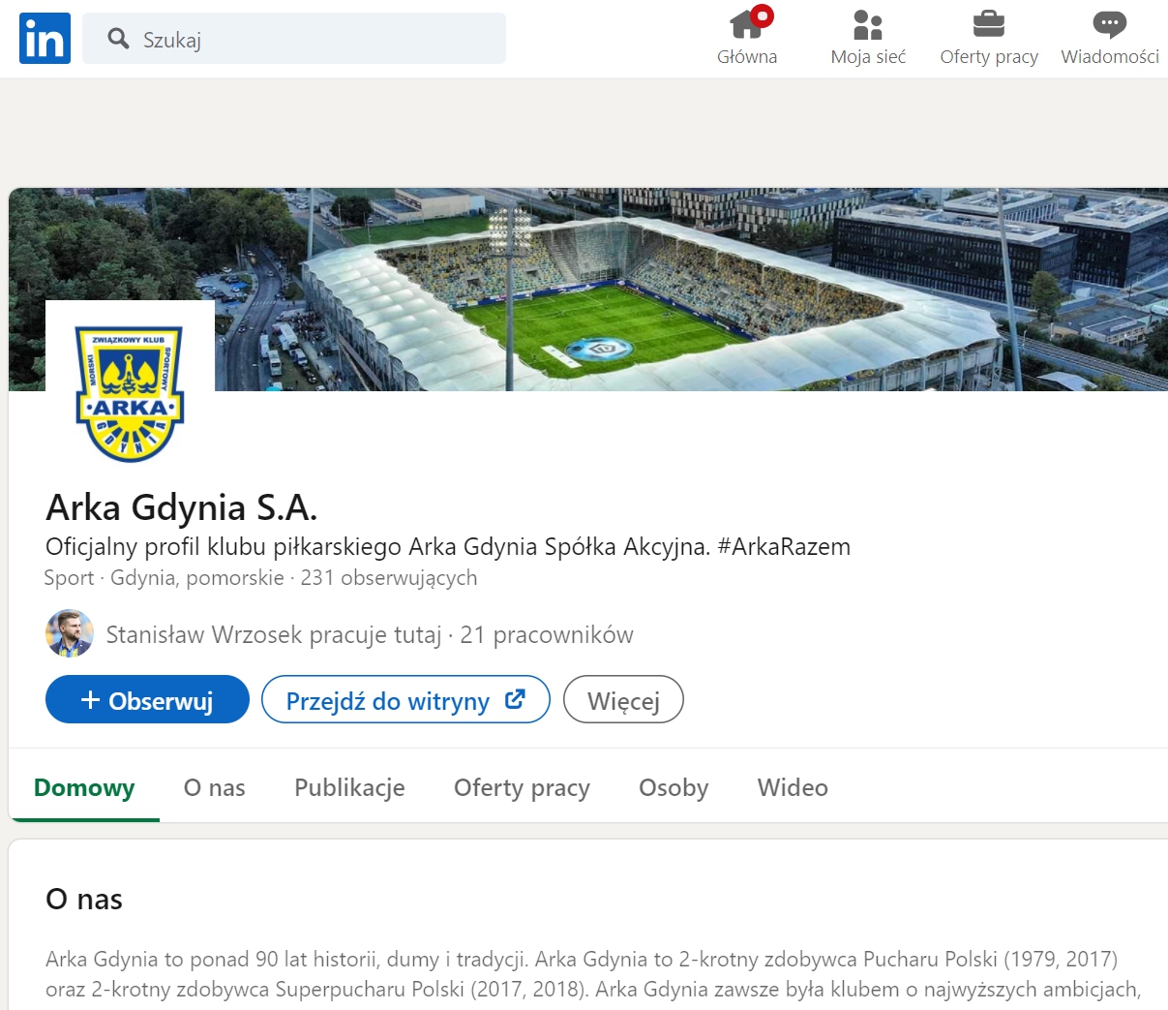The image size is (1168, 1010).
Task: Click the Gdynia, pomorskie location text
Action: coord(197,578)
